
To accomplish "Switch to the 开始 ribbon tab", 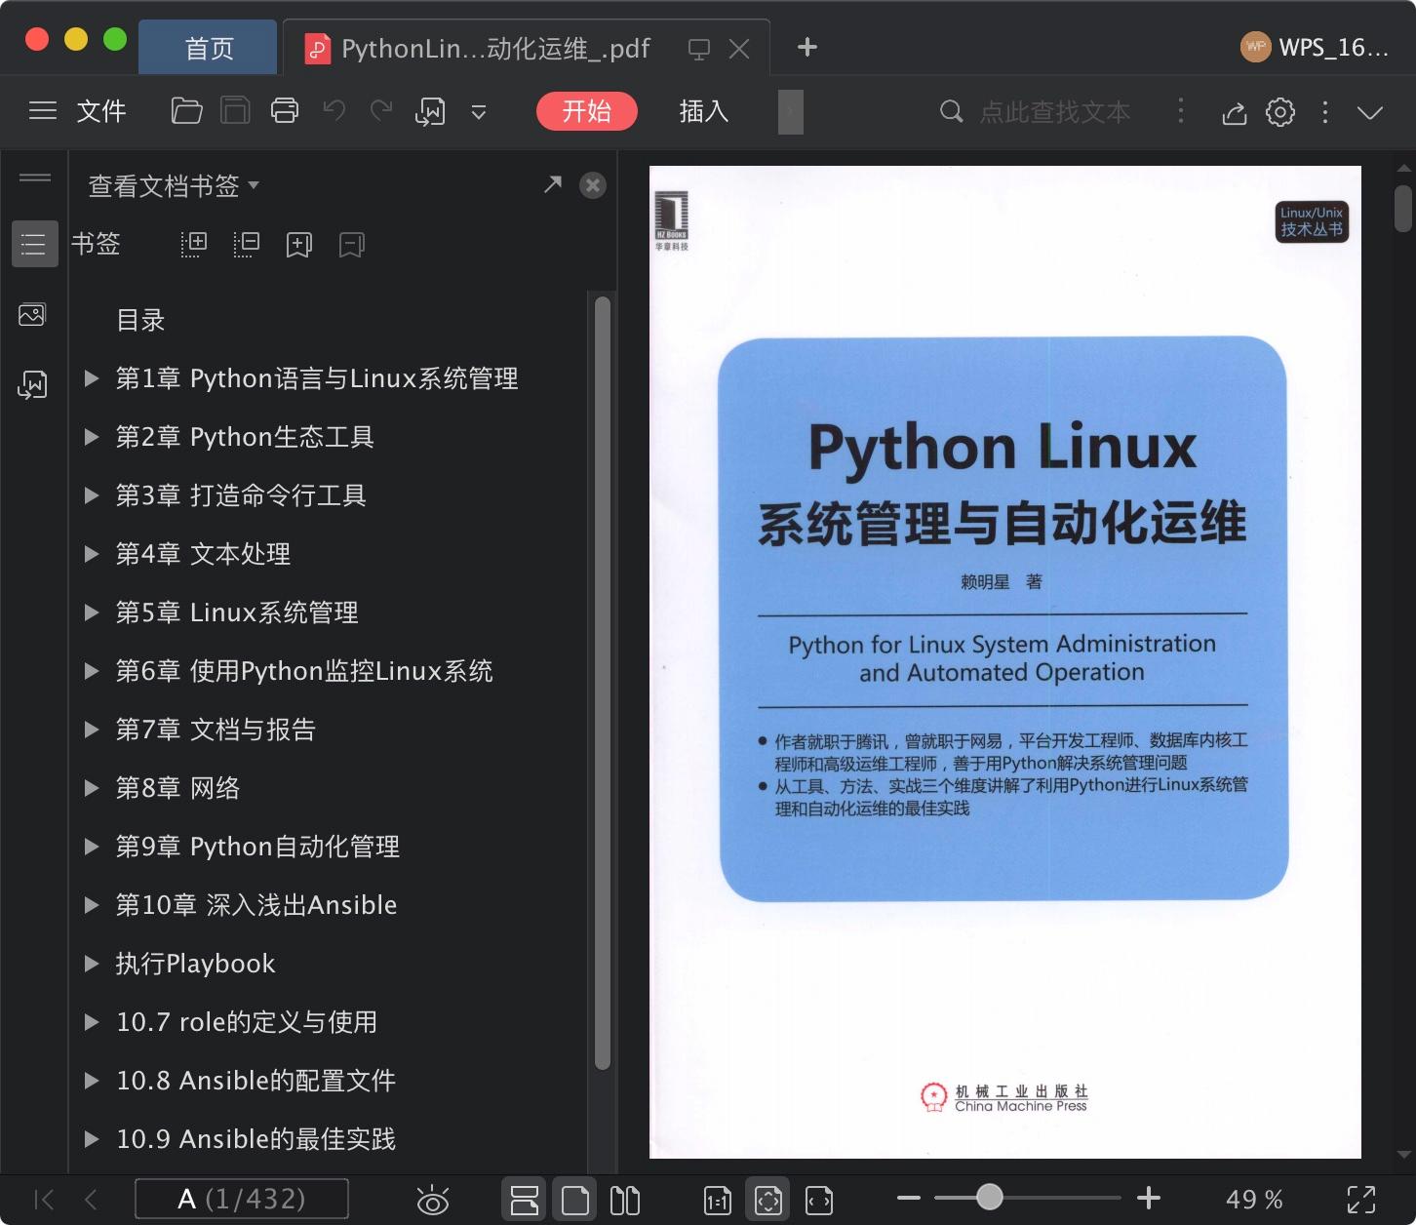I will [x=587, y=111].
